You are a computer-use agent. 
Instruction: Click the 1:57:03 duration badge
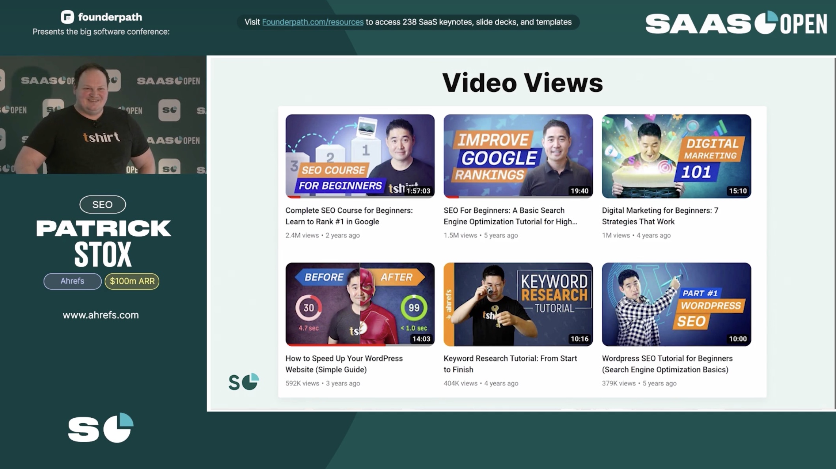(x=418, y=191)
